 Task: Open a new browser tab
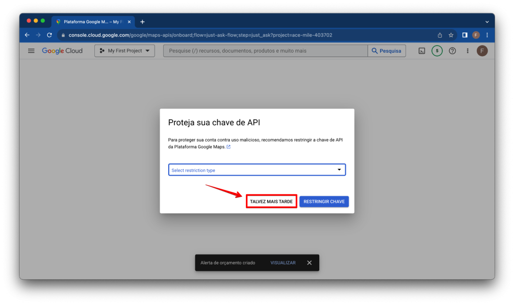(x=142, y=22)
